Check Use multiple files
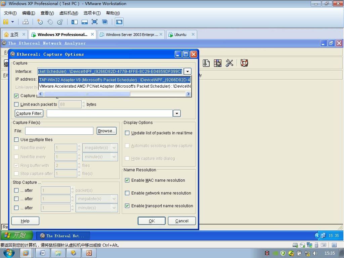 point(16,140)
